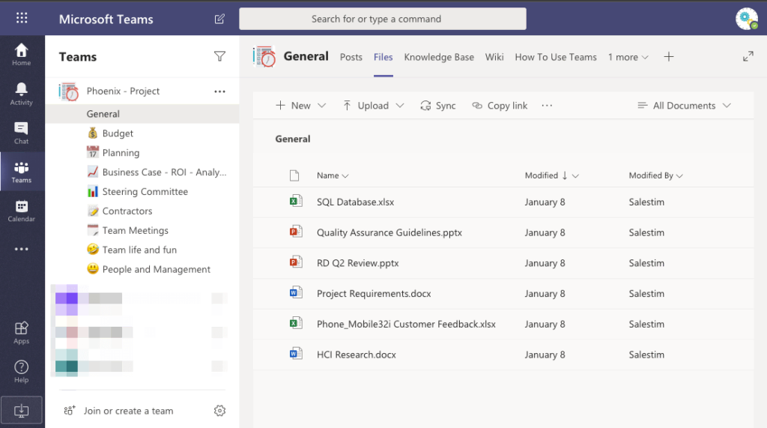Open more options for Phoenix - Project
This screenshot has height=428, width=767.
(x=219, y=91)
